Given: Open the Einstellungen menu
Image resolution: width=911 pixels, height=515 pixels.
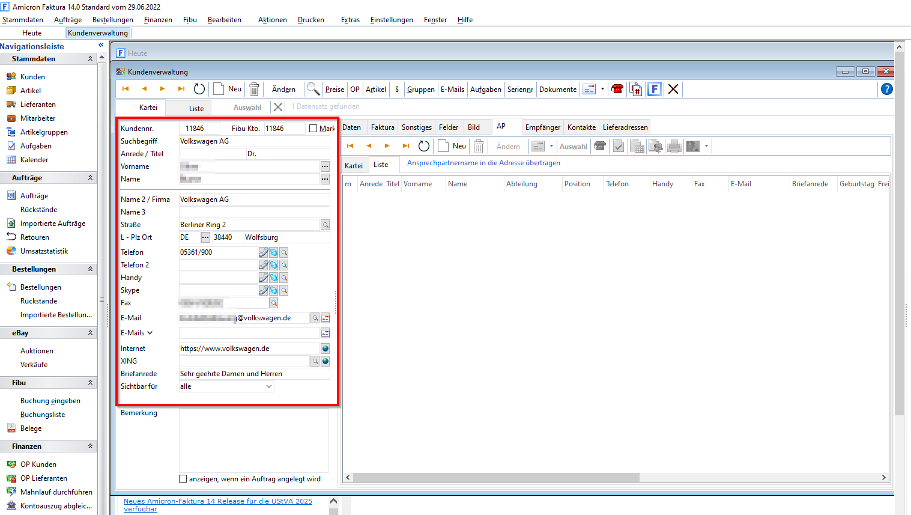Looking at the screenshot, I should 392,20.
